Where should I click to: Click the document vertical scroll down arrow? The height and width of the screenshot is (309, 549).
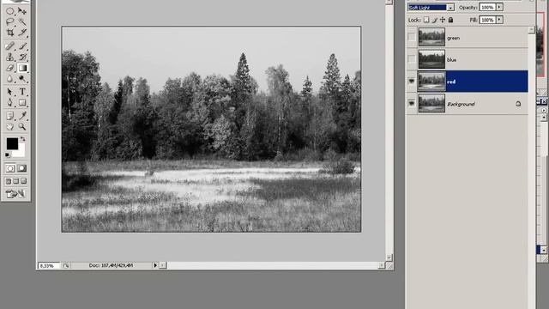[x=389, y=257]
